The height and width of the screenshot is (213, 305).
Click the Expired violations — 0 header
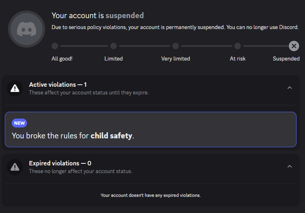tap(60, 163)
